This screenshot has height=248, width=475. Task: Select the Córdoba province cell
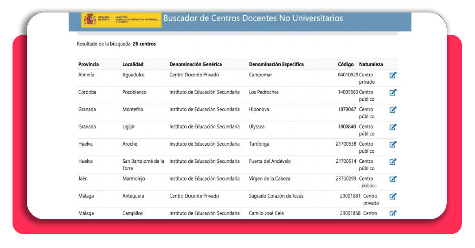[87, 92]
